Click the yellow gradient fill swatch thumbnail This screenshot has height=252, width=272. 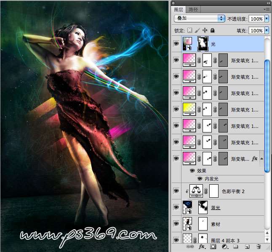189,109
